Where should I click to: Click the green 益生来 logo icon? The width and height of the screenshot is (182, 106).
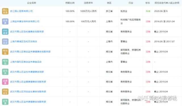5,72
